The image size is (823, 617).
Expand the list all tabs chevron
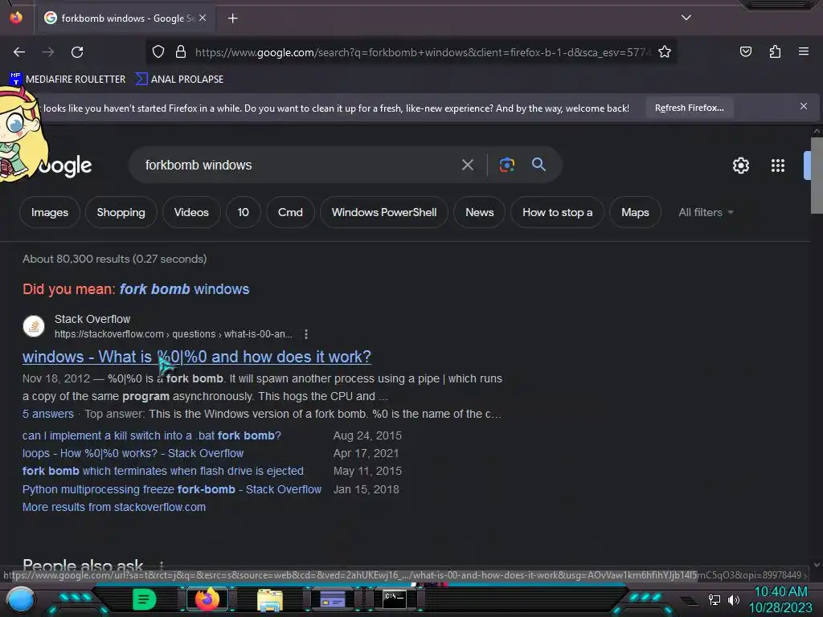(686, 18)
